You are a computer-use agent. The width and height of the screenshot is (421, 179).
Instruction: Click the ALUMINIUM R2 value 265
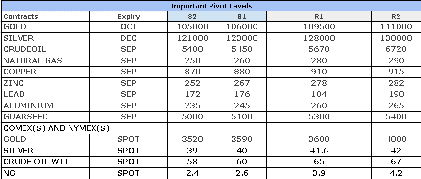pos(396,106)
